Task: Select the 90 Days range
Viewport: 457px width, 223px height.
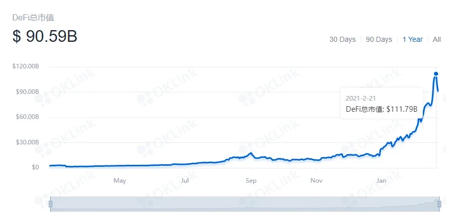Action: 379,39
